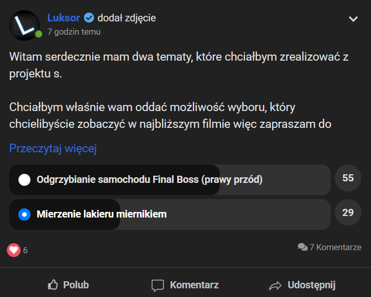This screenshot has width=371, height=297.
Task: Expand the post with Przeczytaj więcej
Action: point(53,149)
